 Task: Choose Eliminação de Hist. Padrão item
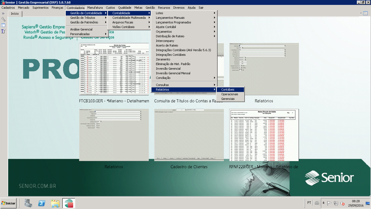coord(184,64)
